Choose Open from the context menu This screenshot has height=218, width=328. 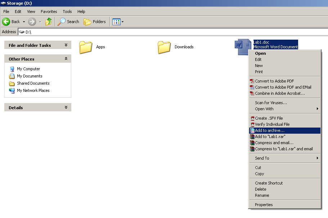[285, 53]
